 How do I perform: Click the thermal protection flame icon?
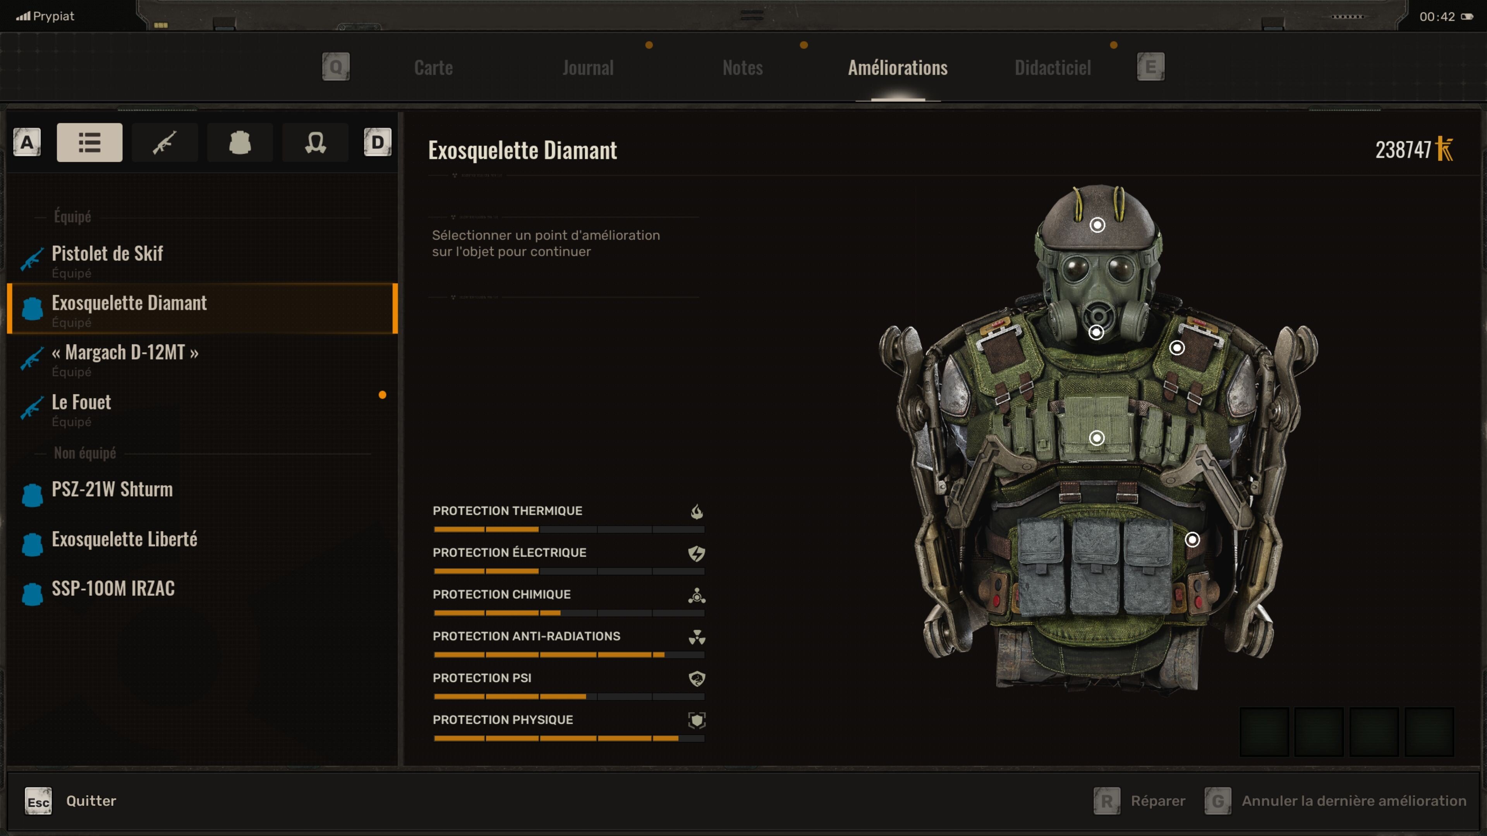pyautogui.click(x=697, y=511)
